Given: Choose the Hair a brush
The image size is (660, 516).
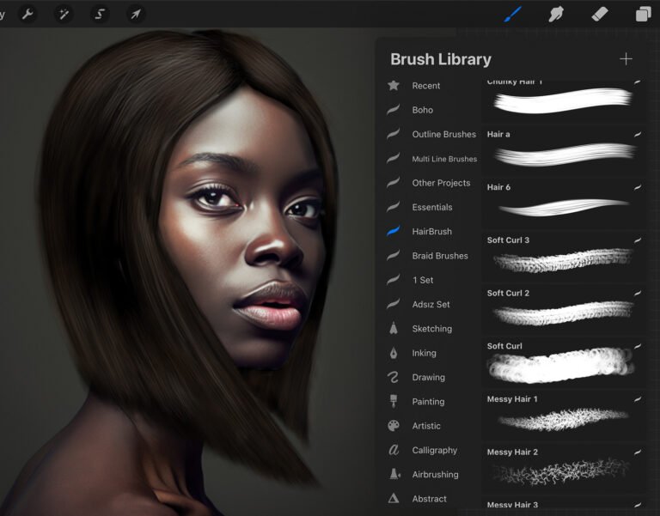Looking at the screenshot, I should [563, 150].
